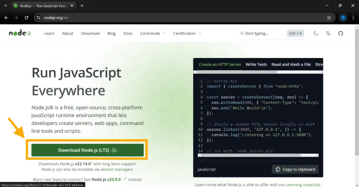Open the About menu item
This screenshot has width=359, height=187.
[x=68, y=33]
